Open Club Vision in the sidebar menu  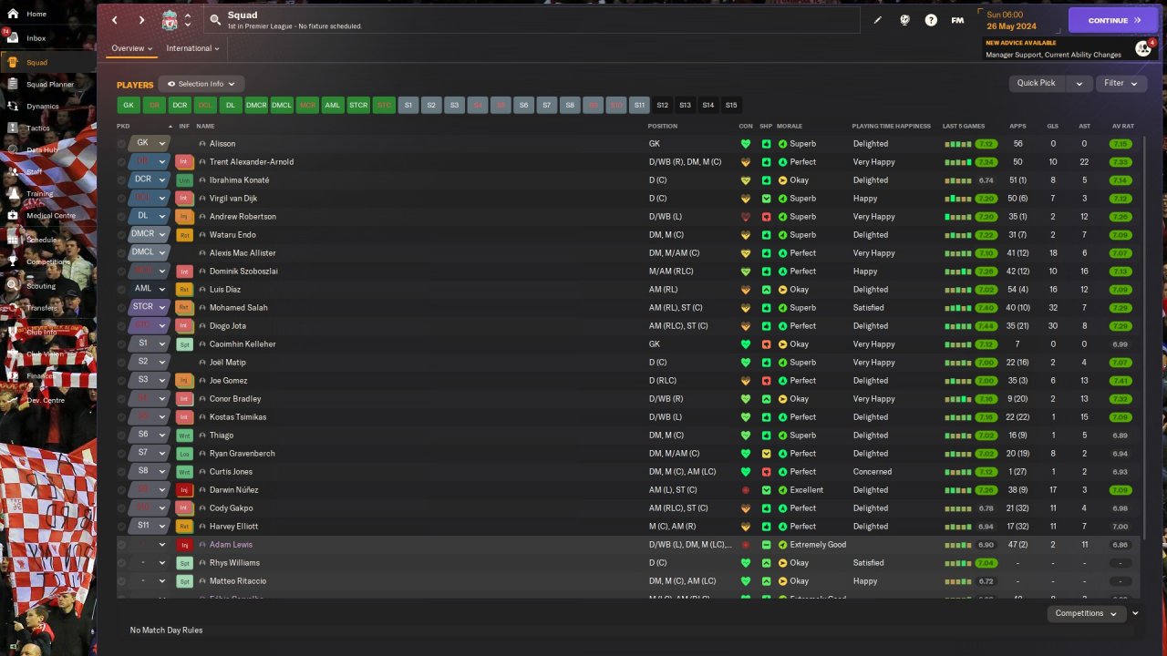coord(44,354)
